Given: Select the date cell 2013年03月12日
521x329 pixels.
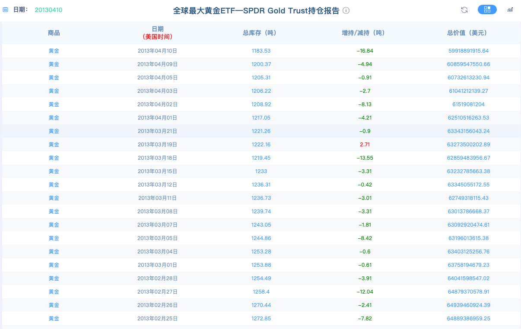Looking at the screenshot, I should (x=158, y=185).
